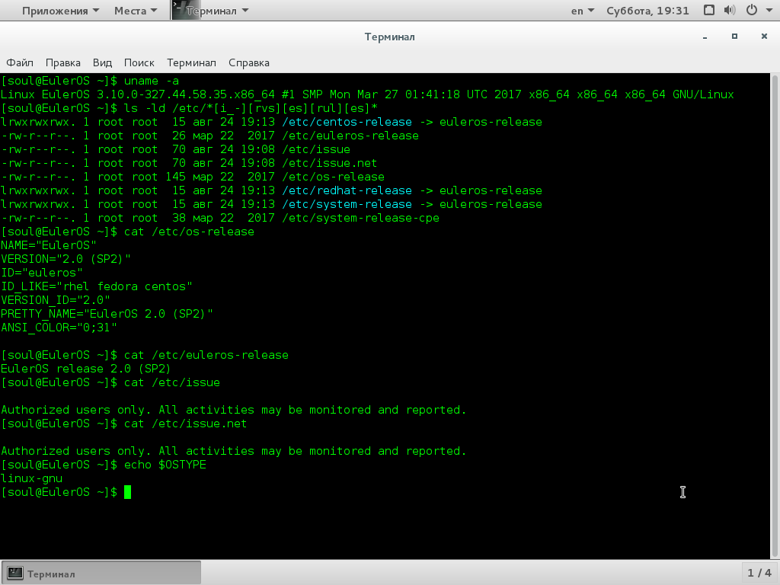This screenshot has height=585, width=780.
Task: Click the command uname -a
Action: (x=152, y=81)
